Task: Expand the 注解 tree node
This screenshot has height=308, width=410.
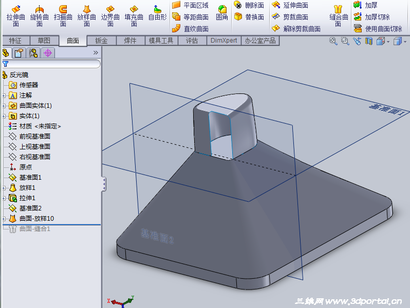Action: coord(4,95)
